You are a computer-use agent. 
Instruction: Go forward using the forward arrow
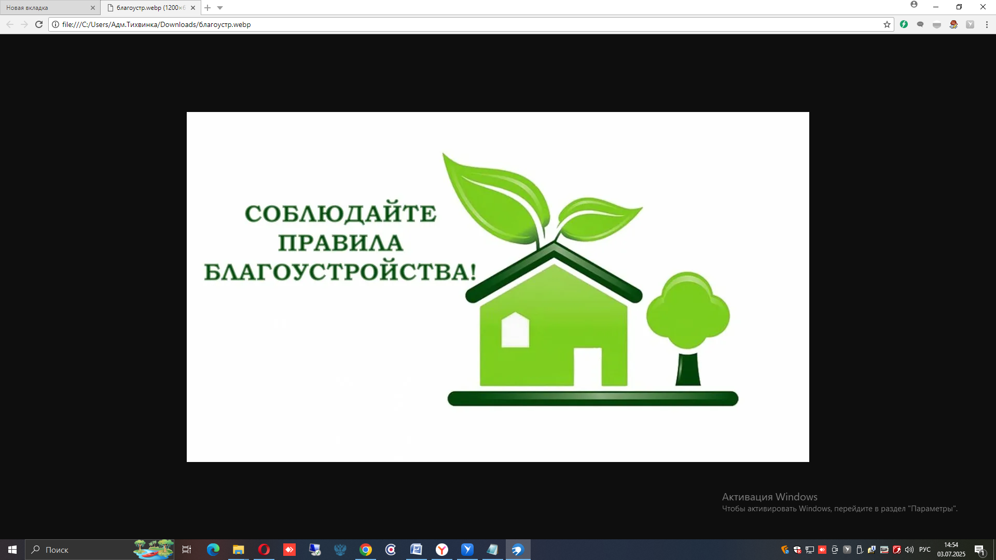(x=24, y=24)
